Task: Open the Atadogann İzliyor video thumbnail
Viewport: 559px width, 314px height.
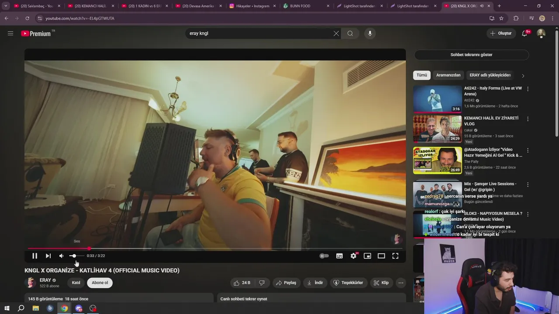Action: [x=437, y=160]
